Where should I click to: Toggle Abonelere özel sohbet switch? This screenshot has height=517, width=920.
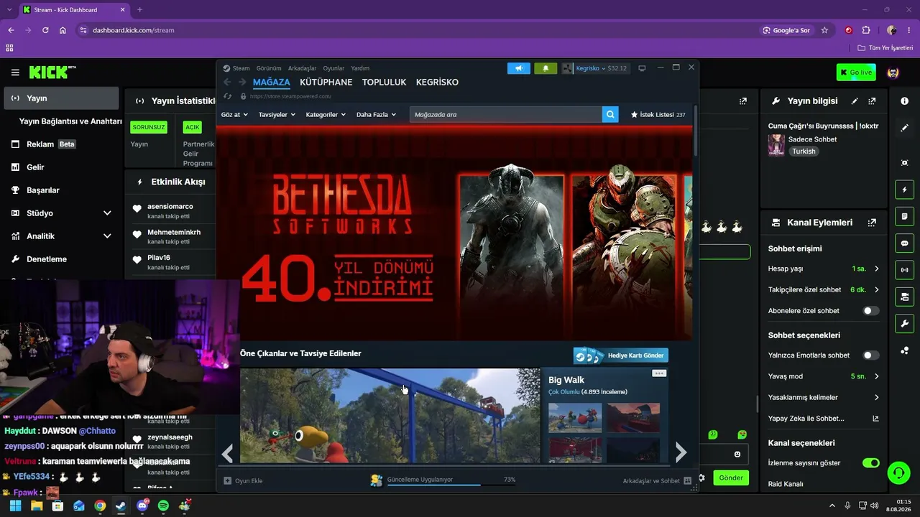(870, 311)
